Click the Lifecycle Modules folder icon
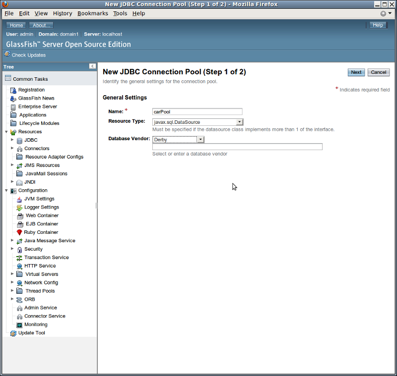This screenshot has width=397, height=376. [x=13, y=123]
